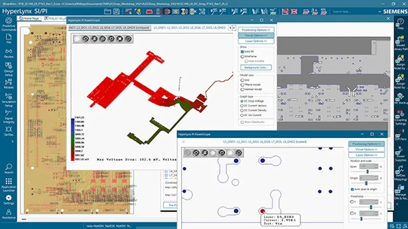Click the Help icon in right sidebar
Viewport: 408px width, 229px height.
400,24
